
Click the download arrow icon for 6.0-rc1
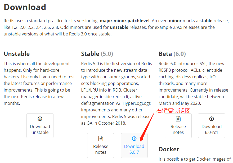212,119
